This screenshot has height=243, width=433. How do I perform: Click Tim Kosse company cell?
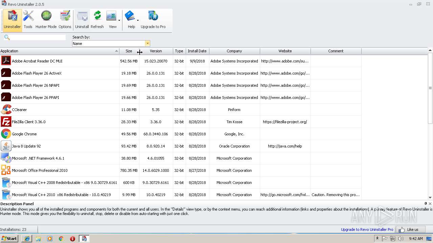pyautogui.click(x=234, y=122)
